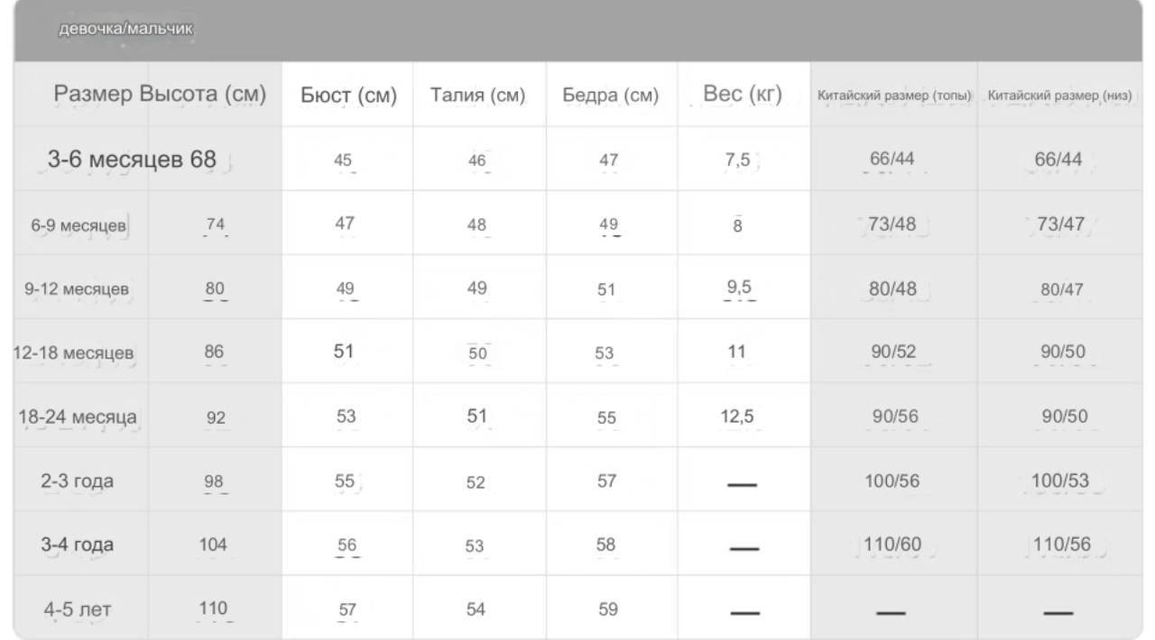Select the 6-9 месяцев row label
This screenshot has height=640, width=1155.
(79, 225)
